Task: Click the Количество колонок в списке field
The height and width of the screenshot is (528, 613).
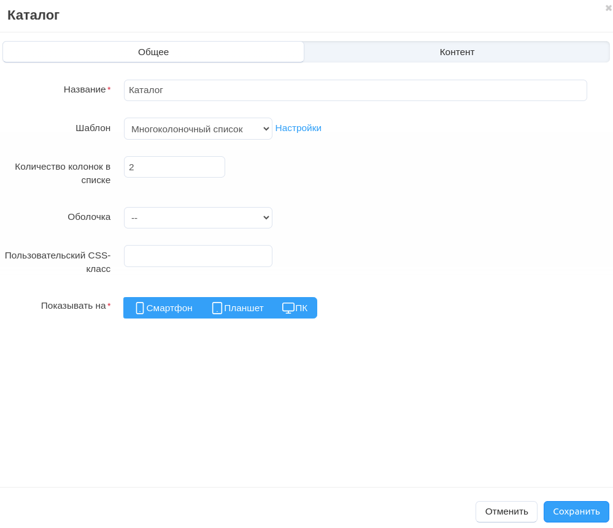Action: [174, 167]
